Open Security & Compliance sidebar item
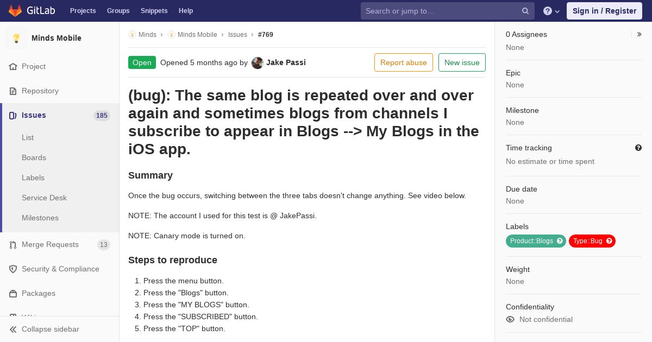Viewport: 652px width, 342px height. [x=60, y=269]
